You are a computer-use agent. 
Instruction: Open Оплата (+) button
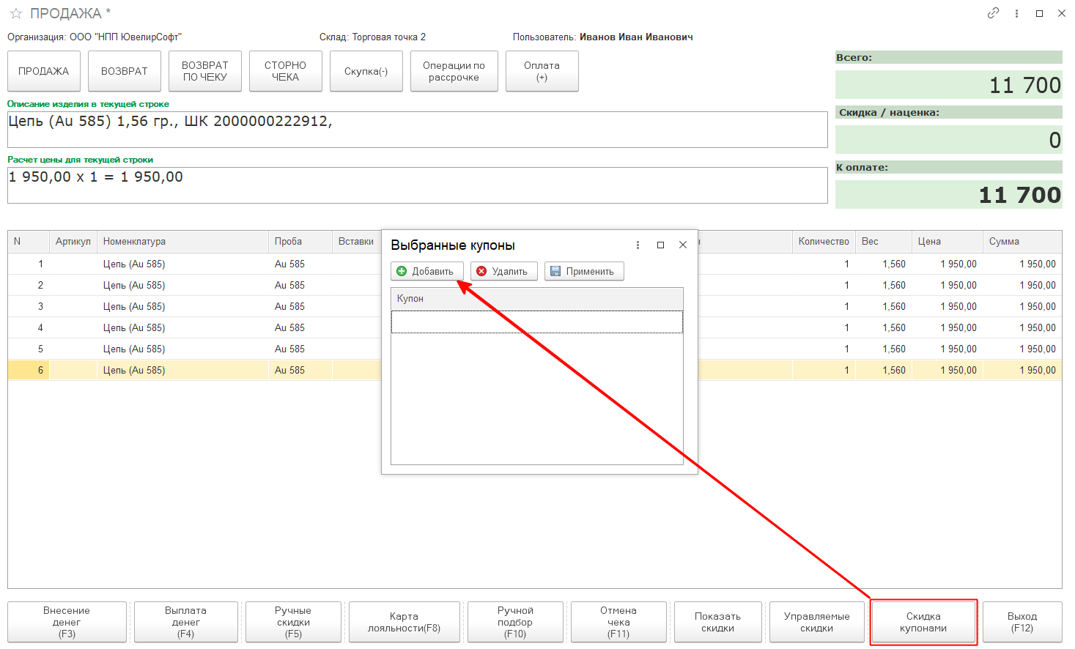coord(542,71)
